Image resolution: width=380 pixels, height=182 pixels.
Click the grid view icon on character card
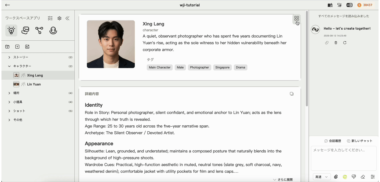click(297, 18)
